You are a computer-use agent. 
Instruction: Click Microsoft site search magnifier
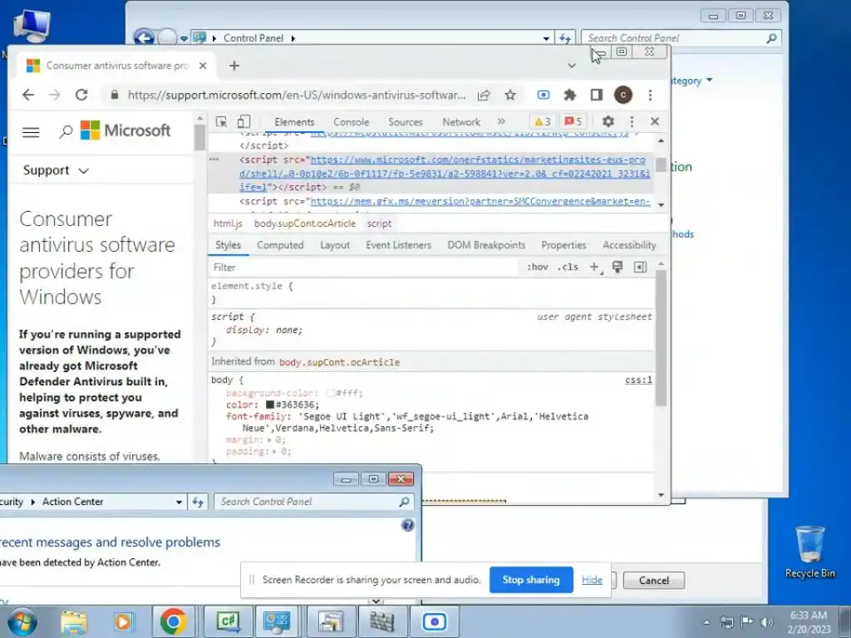pyautogui.click(x=66, y=131)
